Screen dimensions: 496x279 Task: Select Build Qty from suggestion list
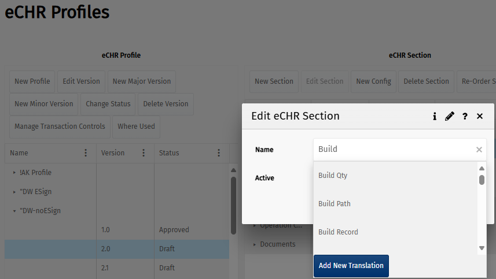[x=333, y=176]
